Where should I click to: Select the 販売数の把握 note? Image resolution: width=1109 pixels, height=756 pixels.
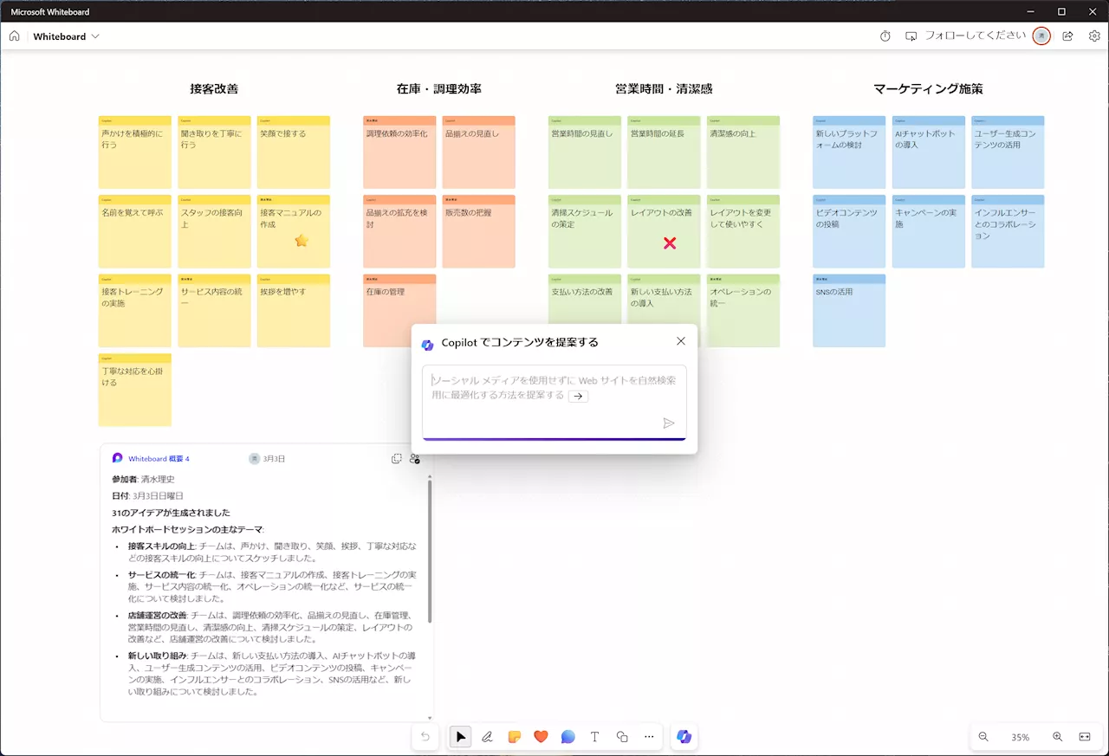coord(479,231)
